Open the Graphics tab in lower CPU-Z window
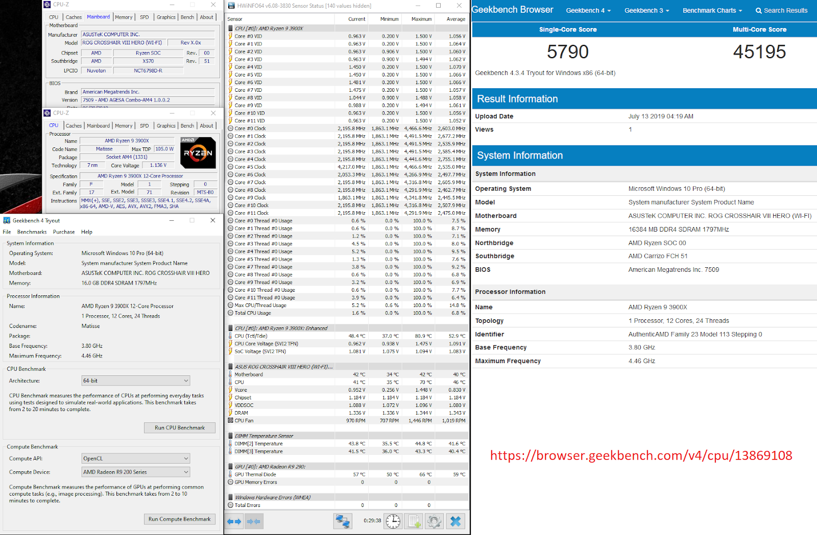Image resolution: width=817 pixels, height=535 pixels. (166, 126)
